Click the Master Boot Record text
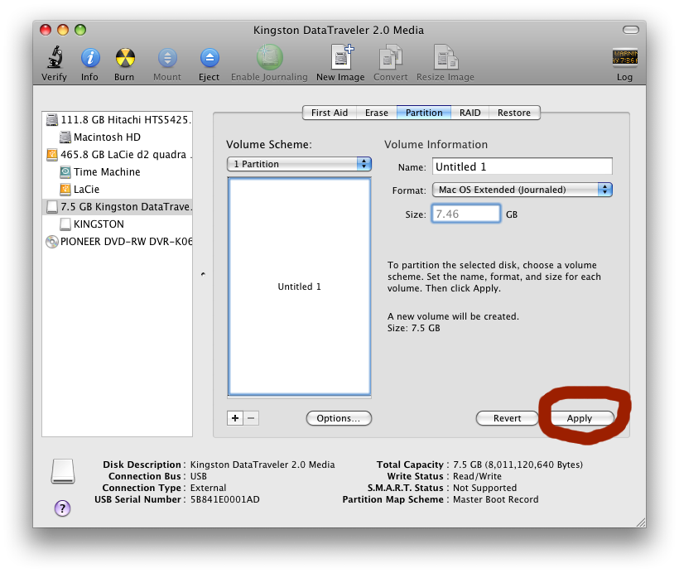Screen dimensions: 679x573 click(x=496, y=499)
